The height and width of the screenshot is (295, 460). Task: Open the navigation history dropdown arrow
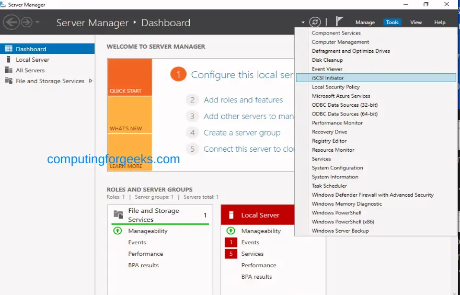[37, 22]
